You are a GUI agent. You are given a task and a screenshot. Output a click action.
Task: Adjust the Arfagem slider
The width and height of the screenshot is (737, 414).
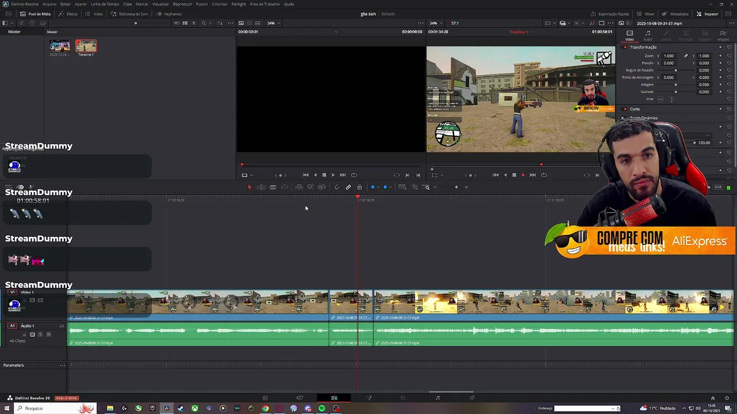point(675,85)
